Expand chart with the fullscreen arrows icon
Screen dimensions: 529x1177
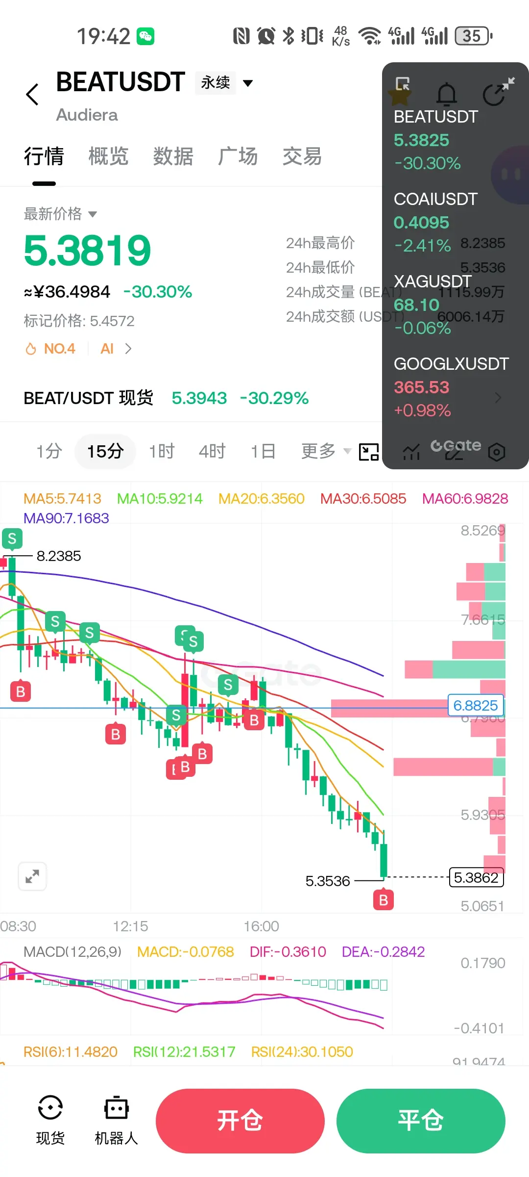(x=32, y=876)
